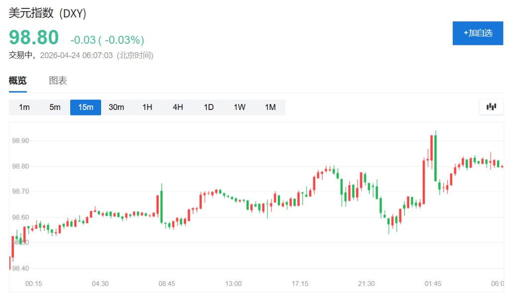The image size is (510, 297).
Task: Select the 1m timeframe
Action: [x=24, y=107]
